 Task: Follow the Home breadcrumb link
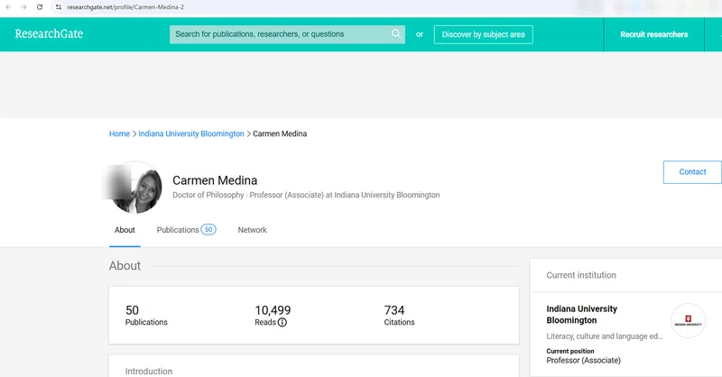119,133
